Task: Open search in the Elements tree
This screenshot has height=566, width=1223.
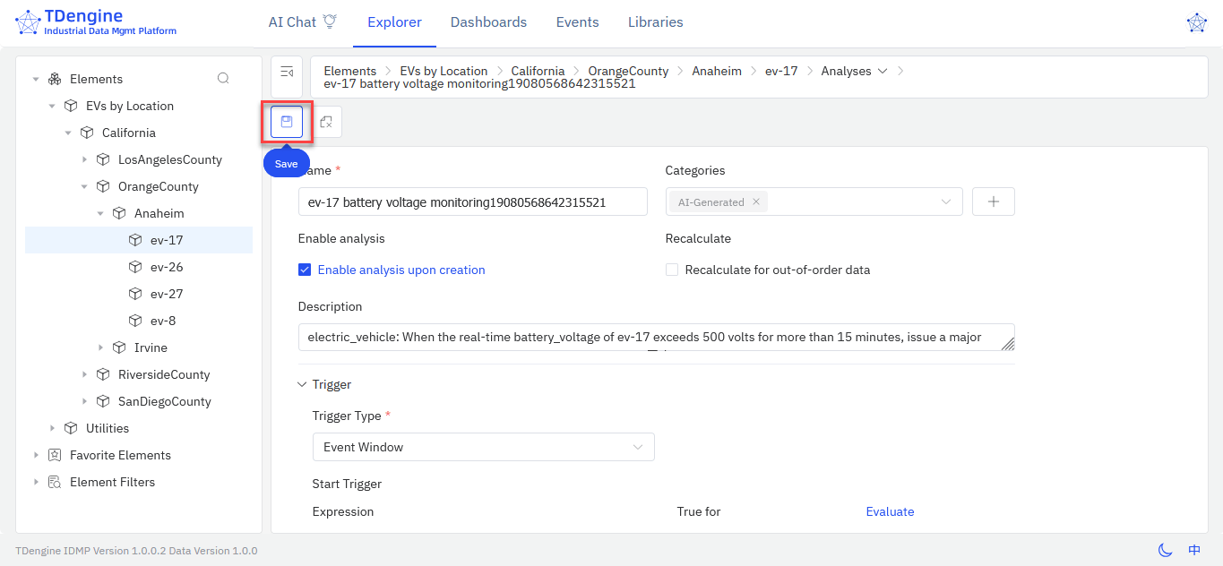Action: 223,79
